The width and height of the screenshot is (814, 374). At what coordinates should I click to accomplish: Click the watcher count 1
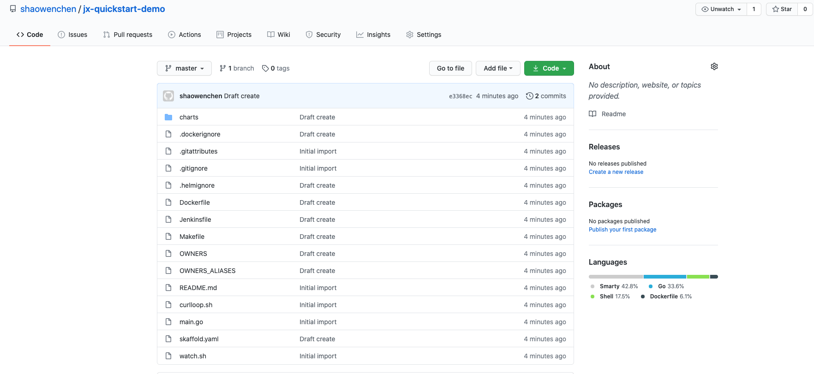coord(754,9)
